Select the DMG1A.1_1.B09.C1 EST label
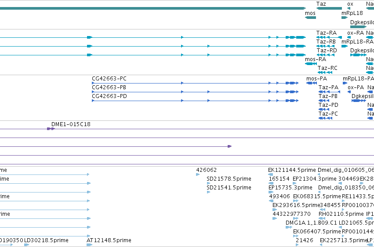The image size is (374, 247). [311, 223]
